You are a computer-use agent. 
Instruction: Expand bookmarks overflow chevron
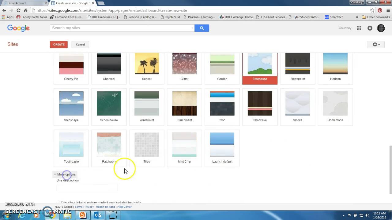(x=357, y=17)
